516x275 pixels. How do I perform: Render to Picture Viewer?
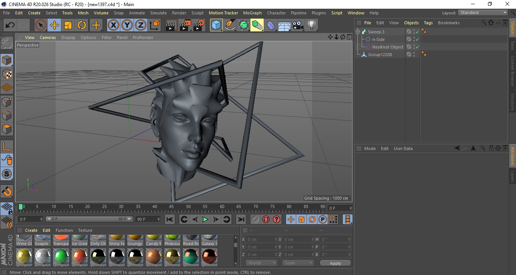click(x=185, y=25)
